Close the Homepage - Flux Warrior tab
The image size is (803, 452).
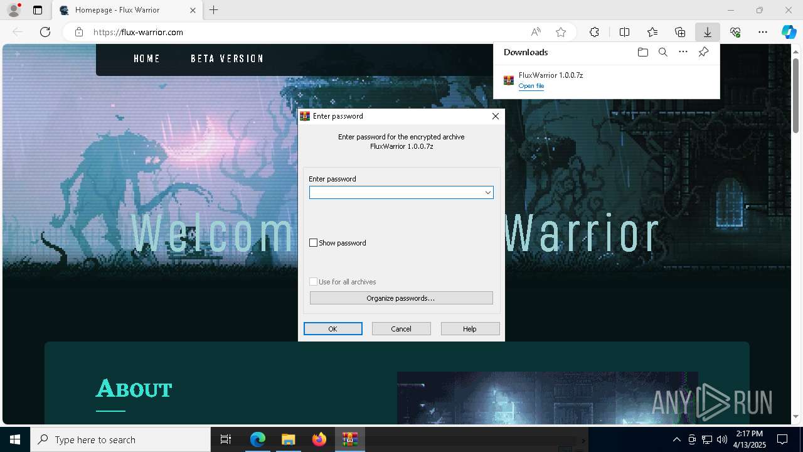[x=193, y=10]
